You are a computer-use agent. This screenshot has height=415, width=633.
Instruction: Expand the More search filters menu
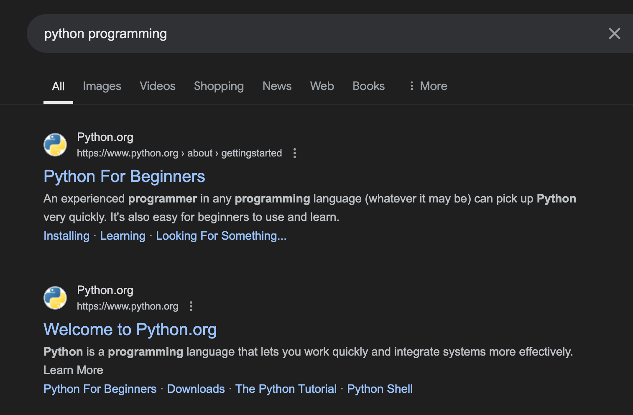(428, 86)
